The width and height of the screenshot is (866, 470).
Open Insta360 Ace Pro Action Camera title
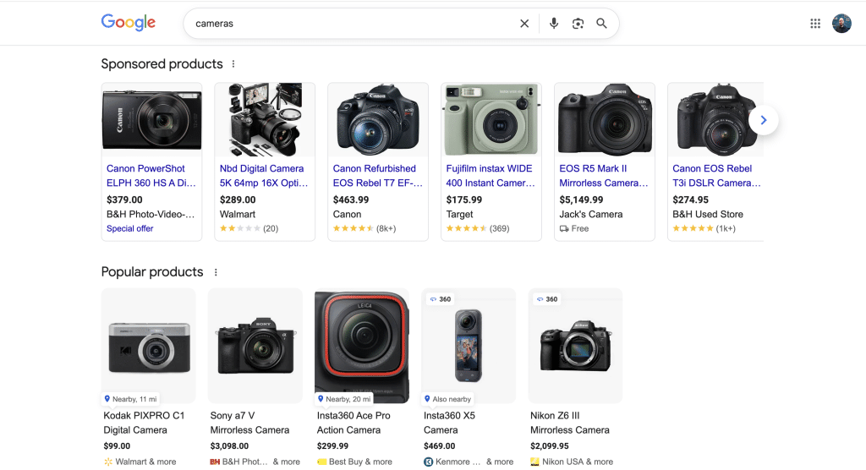pyautogui.click(x=354, y=423)
